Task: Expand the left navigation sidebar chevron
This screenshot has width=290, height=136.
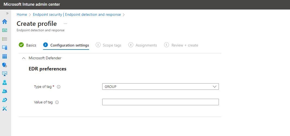Action: [x=7, y=14]
